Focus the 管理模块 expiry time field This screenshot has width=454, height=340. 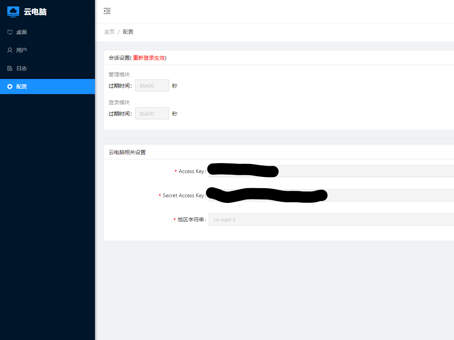[152, 86]
